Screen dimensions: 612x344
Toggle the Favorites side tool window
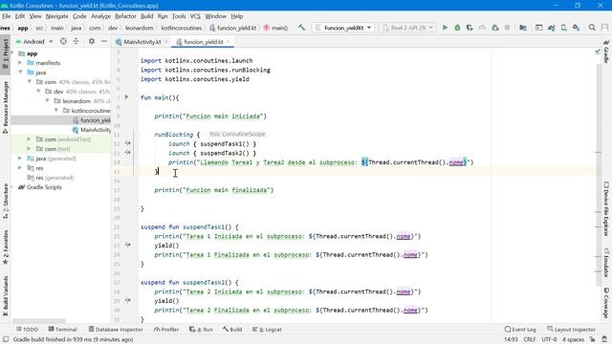[x=6, y=247]
